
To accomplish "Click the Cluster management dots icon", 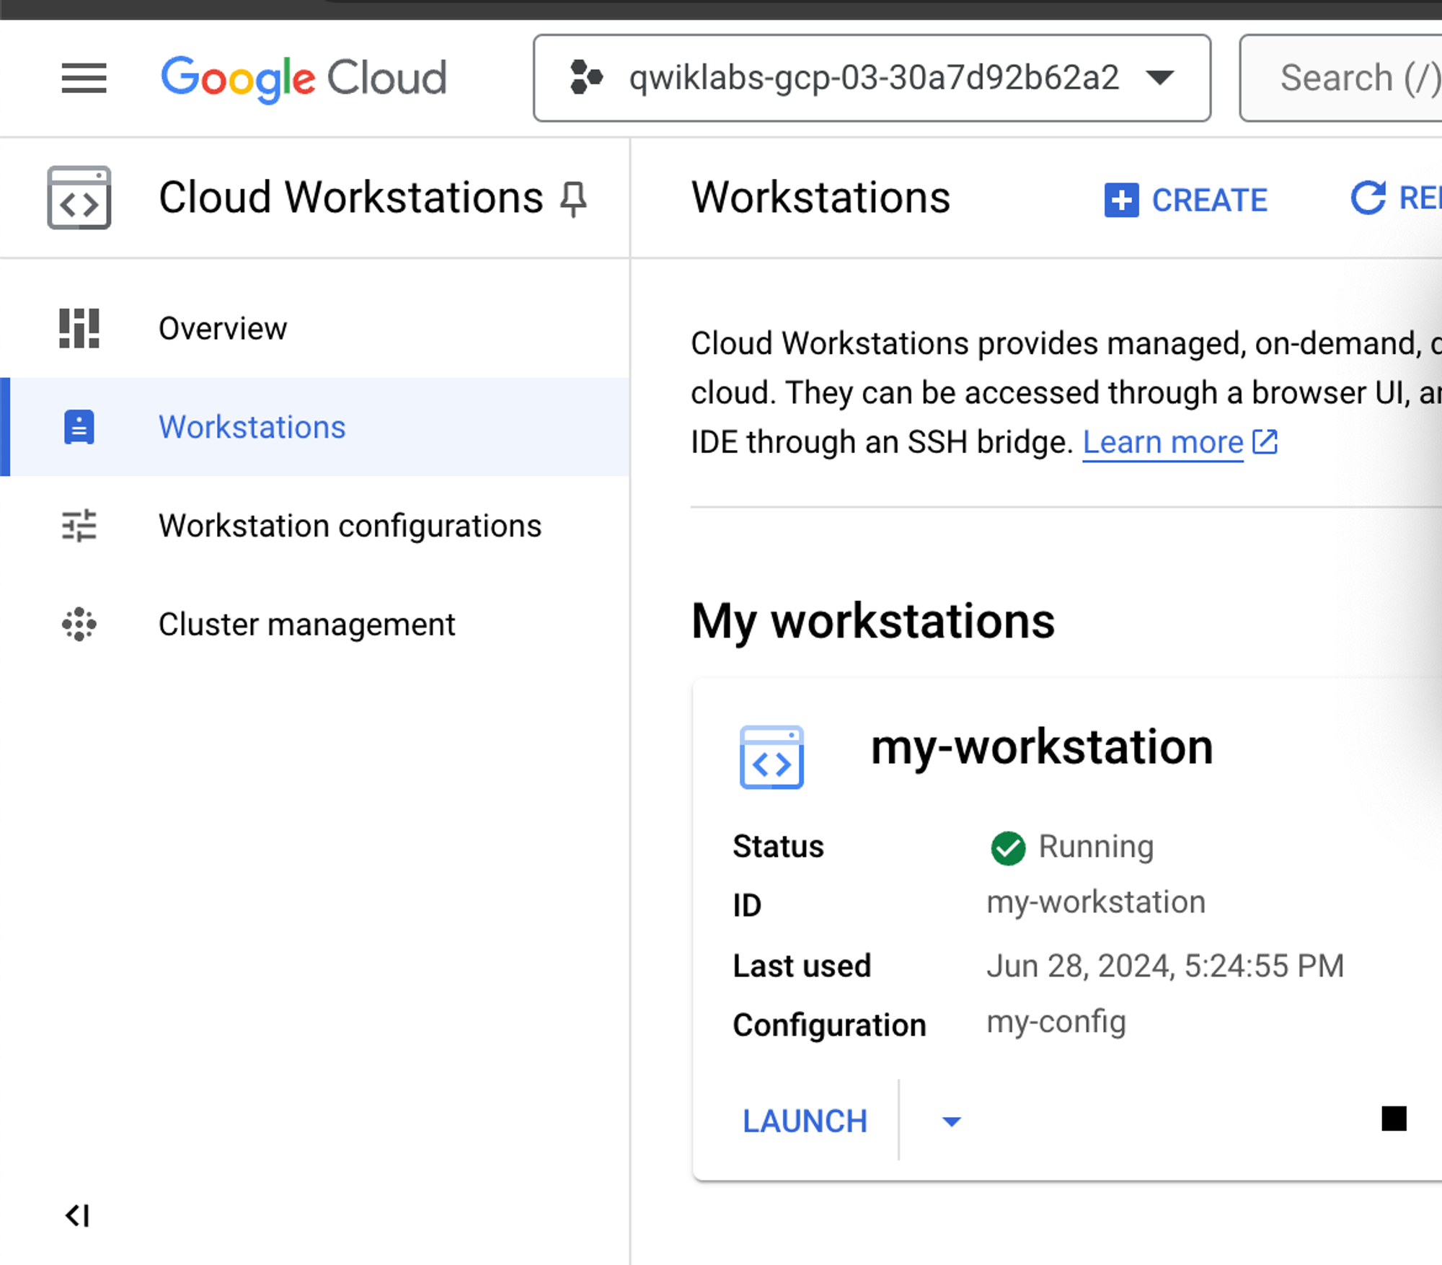I will (79, 624).
